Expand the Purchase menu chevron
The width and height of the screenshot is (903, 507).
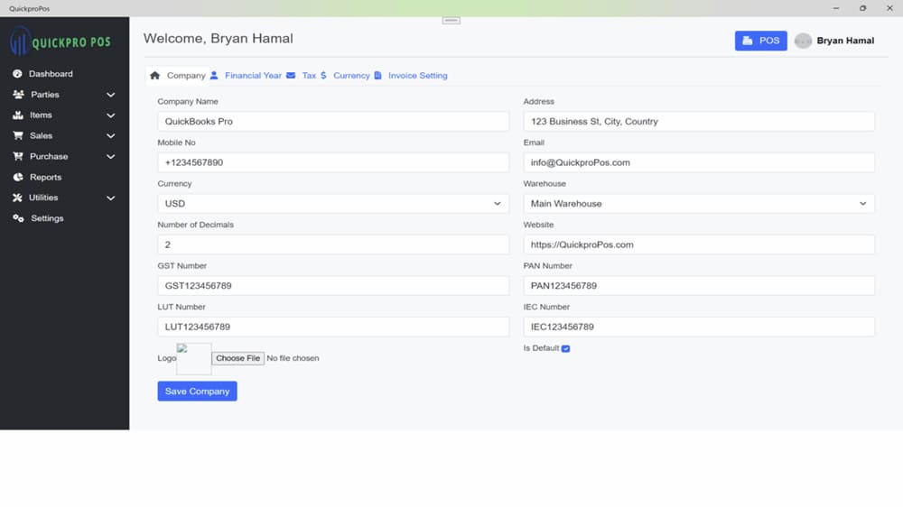tap(110, 157)
